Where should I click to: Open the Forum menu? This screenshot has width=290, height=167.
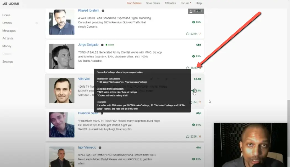[x=184, y=3]
